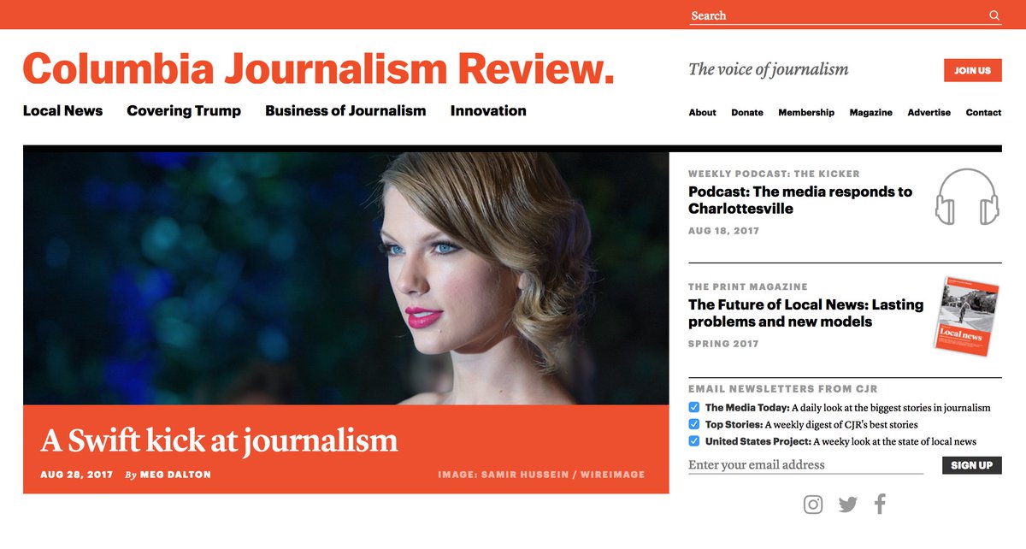The height and width of the screenshot is (549, 1026).
Task: Click the Columbia Journalism Review logo
Action: point(318,68)
